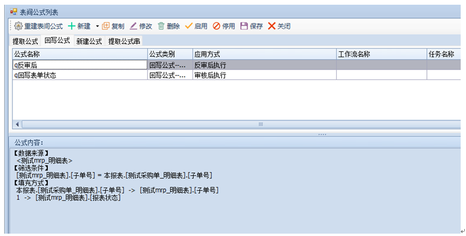Click the 停用 disable icon
Viewport: 466px width, 236px height.
pos(216,26)
